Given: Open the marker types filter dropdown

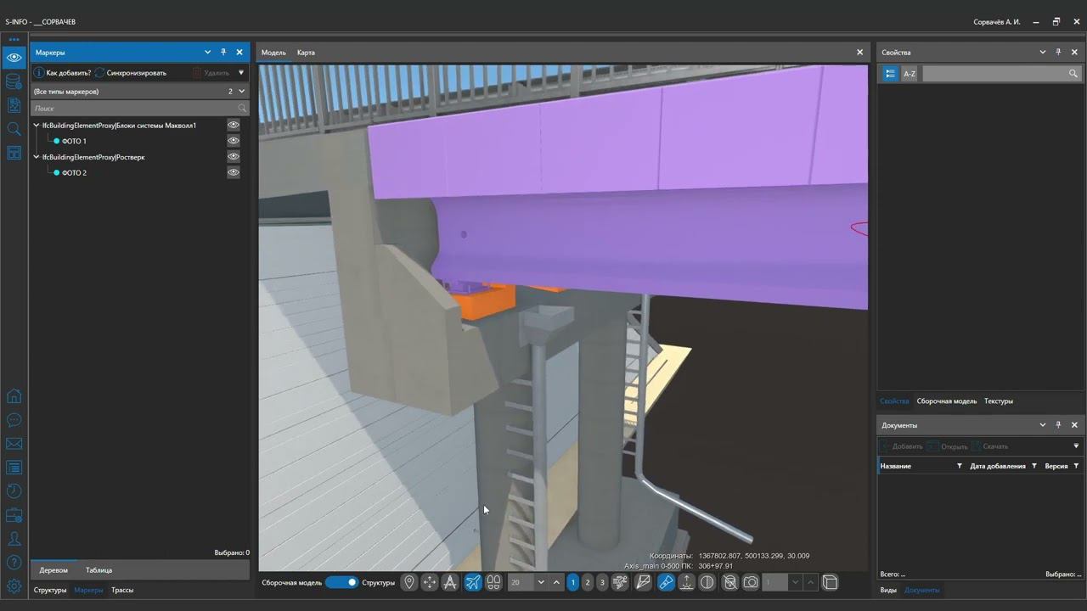Looking at the screenshot, I should [241, 91].
